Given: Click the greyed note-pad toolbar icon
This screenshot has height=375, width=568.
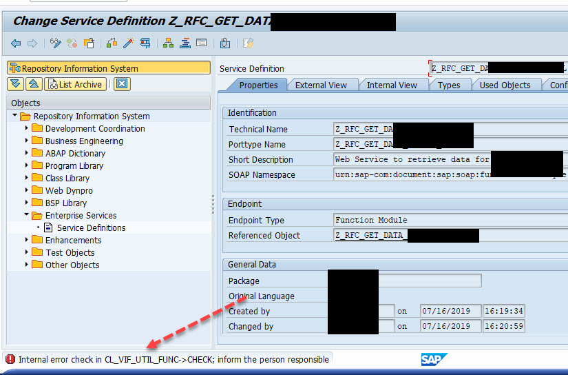Looking at the screenshot, I should click(x=248, y=43).
